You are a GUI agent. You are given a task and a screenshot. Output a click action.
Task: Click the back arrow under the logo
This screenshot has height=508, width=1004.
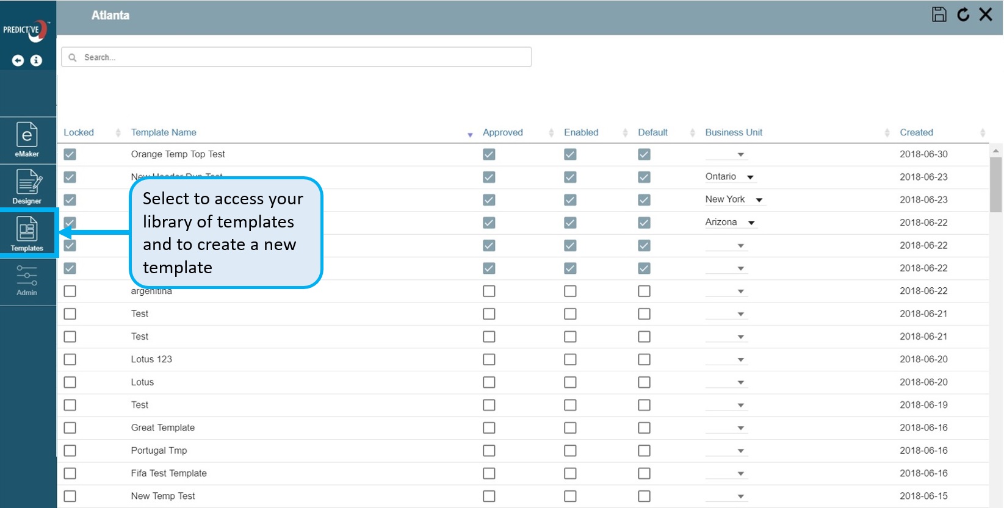point(18,60)
